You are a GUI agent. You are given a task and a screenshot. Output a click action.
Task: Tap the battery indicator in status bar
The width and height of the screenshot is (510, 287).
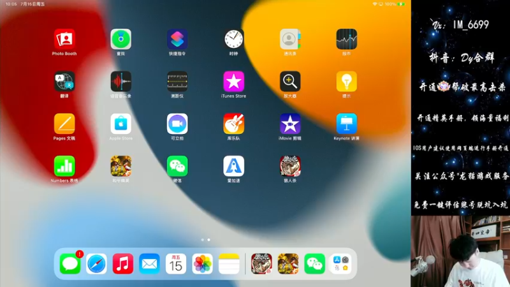pos(402,4)
